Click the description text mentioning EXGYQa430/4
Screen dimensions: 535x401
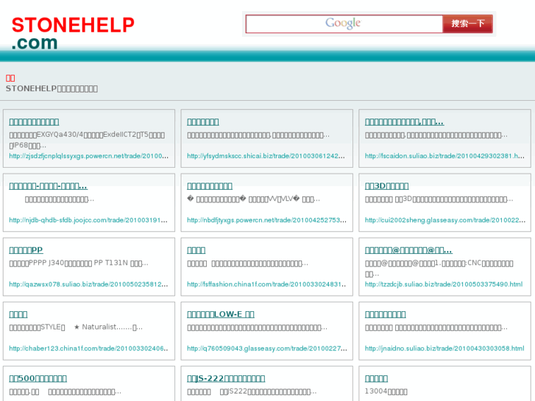[87, 140]
